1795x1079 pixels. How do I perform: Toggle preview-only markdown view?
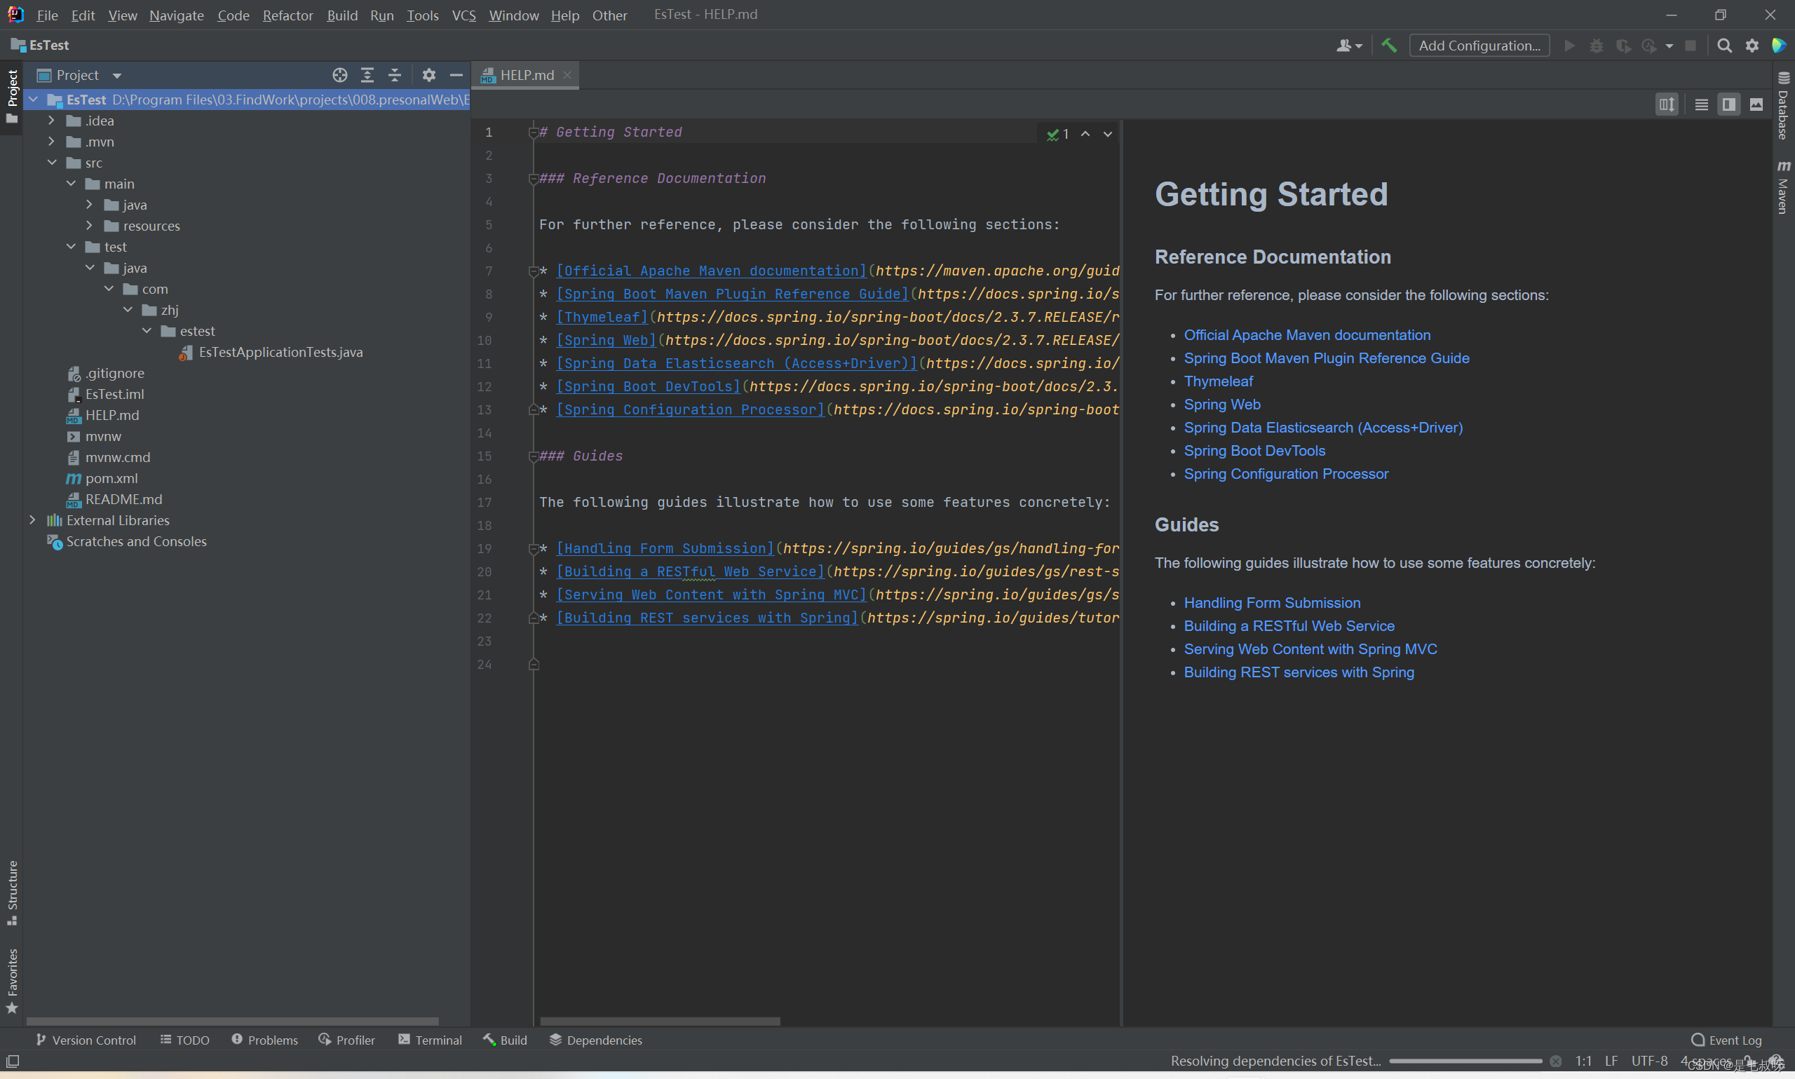click(x=1756, y=104)
